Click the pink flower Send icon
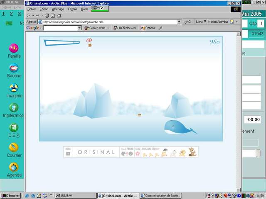266x199 pixels. [138, 153]
